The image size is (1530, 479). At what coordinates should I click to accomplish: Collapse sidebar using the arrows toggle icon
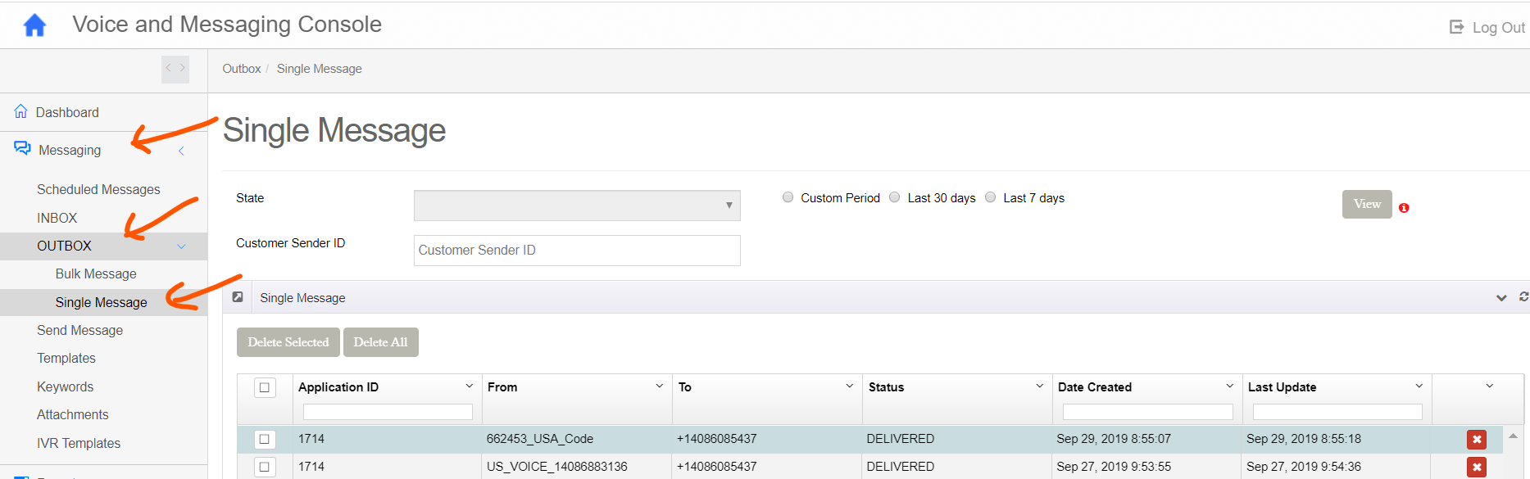click(x=175, y=69)
